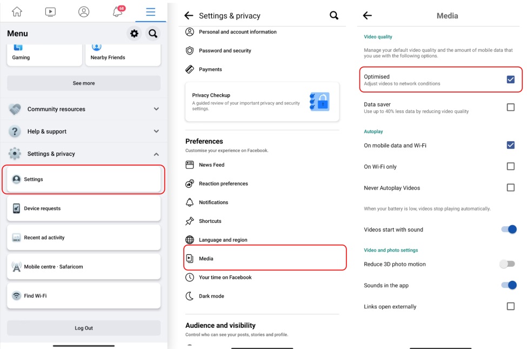The width and height of the screenshot is (527, 349).
Task: Open the Privacy Checkup card
Action: [x=262, y=102]
